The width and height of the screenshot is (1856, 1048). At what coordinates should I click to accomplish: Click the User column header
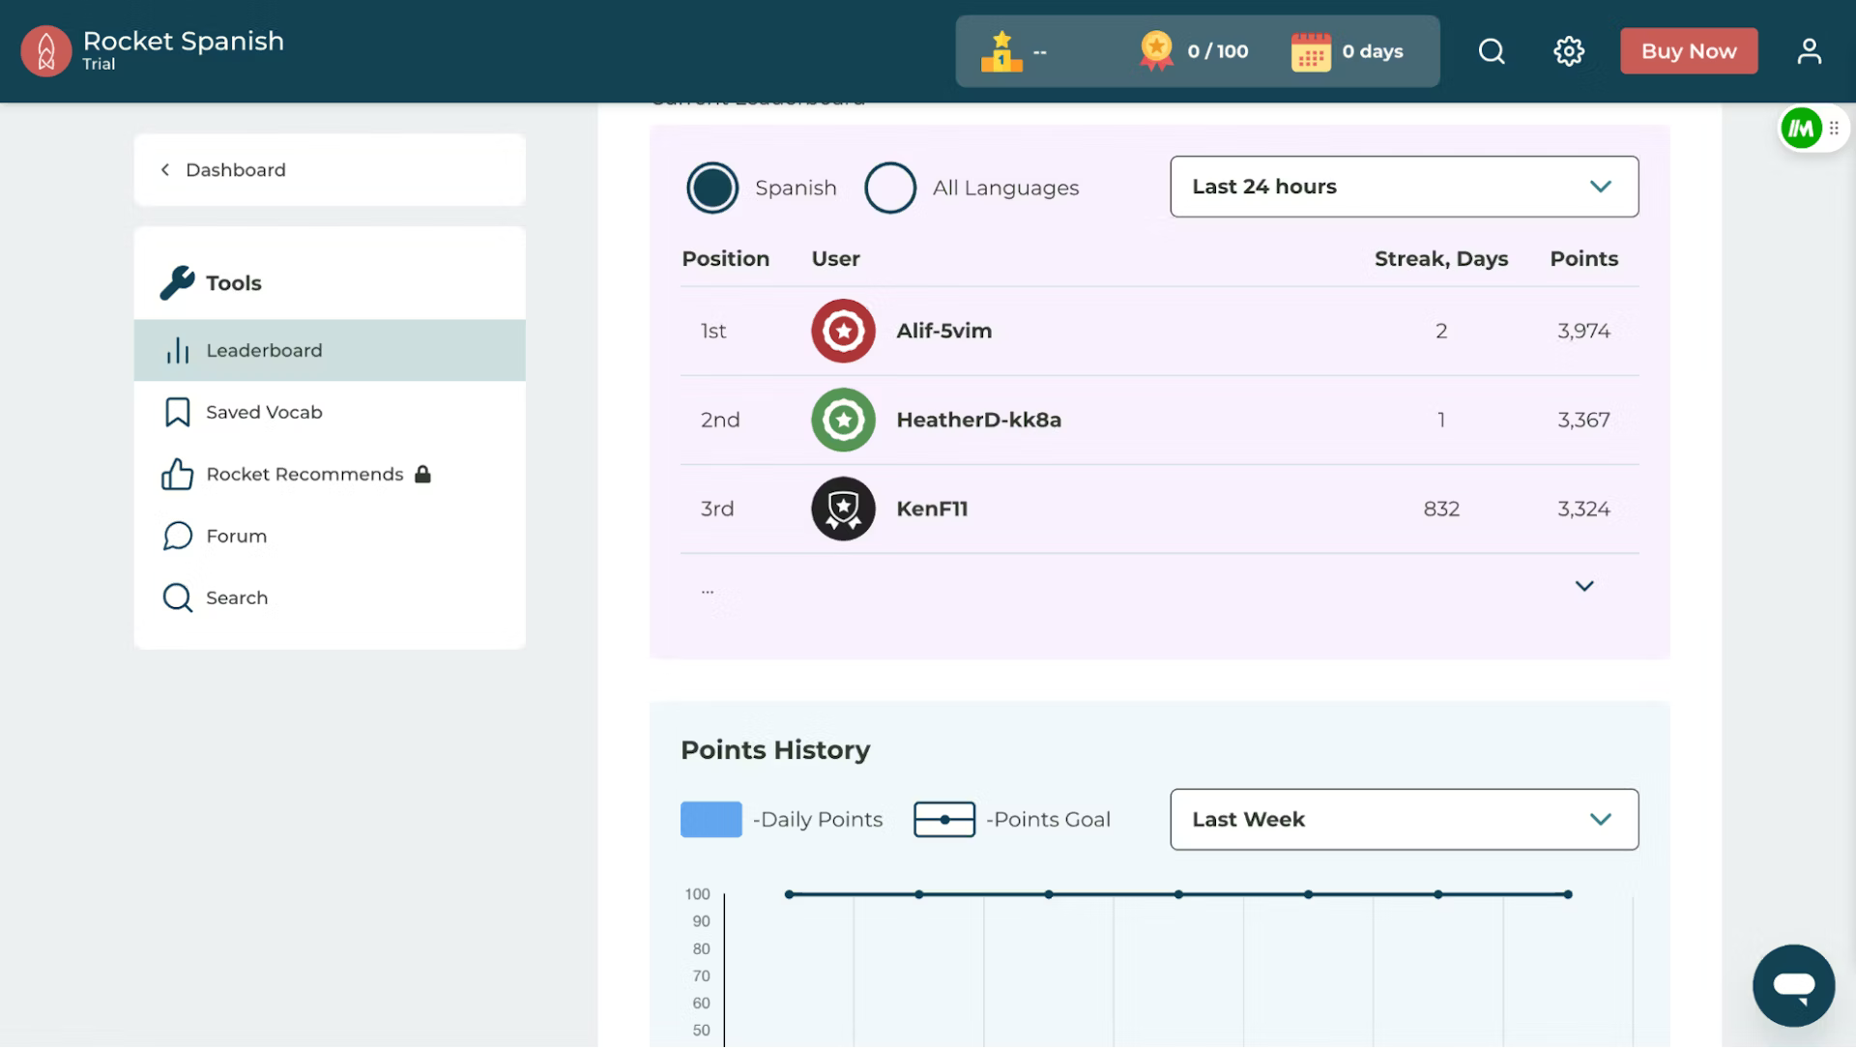pyautogui.click(x=835, y=258)
